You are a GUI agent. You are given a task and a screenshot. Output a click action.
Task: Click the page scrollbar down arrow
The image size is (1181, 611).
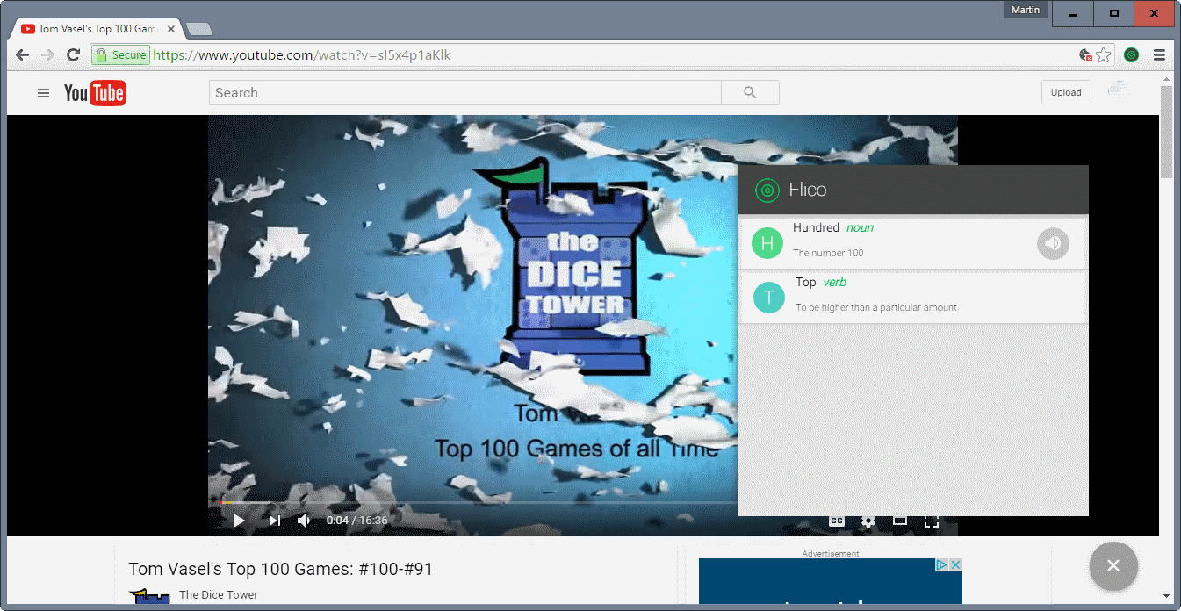click(x=1166, y=596)
